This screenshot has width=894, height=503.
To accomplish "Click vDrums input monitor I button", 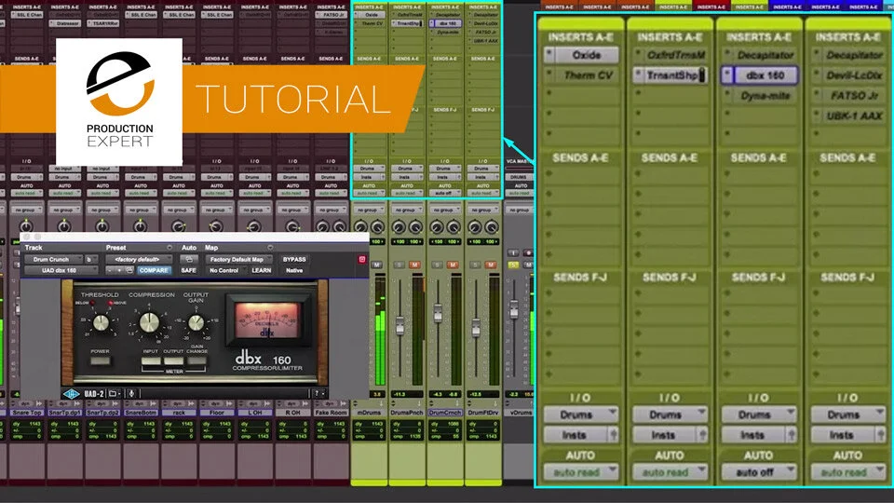I will (x=513, y=252).
